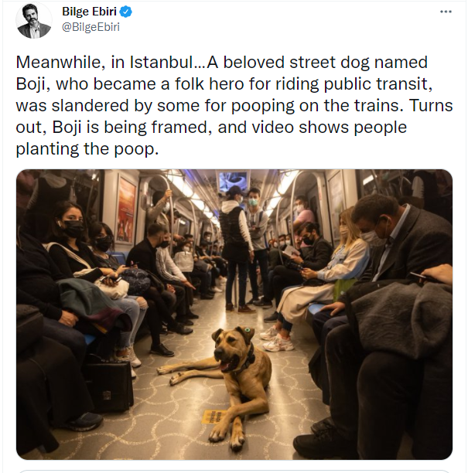Click the blue verified checkmark badge
468x473 pixels.
click(x=126, y=12)
